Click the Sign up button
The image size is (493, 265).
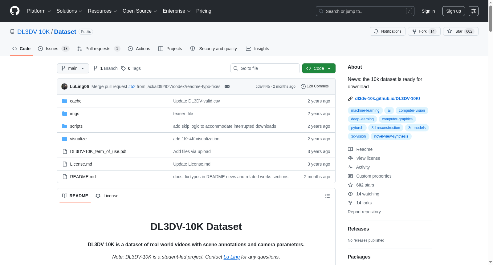pos(454,11)
